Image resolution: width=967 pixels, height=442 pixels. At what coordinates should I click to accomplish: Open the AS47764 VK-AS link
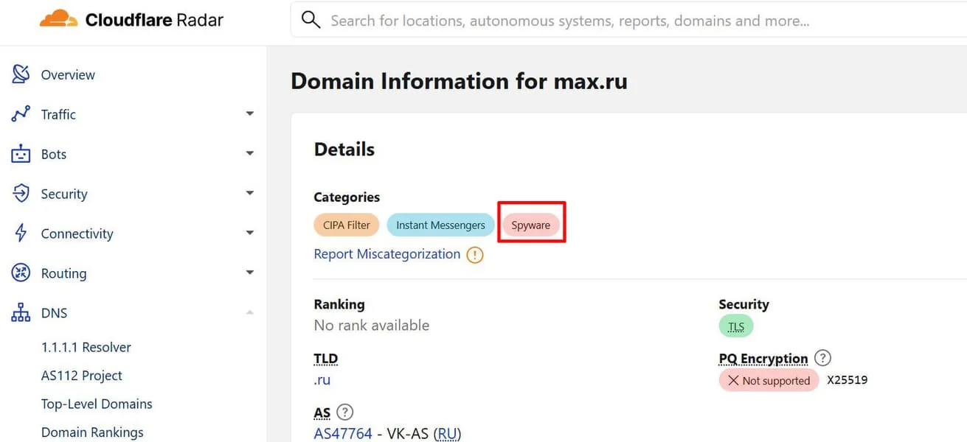coord(343,433)
